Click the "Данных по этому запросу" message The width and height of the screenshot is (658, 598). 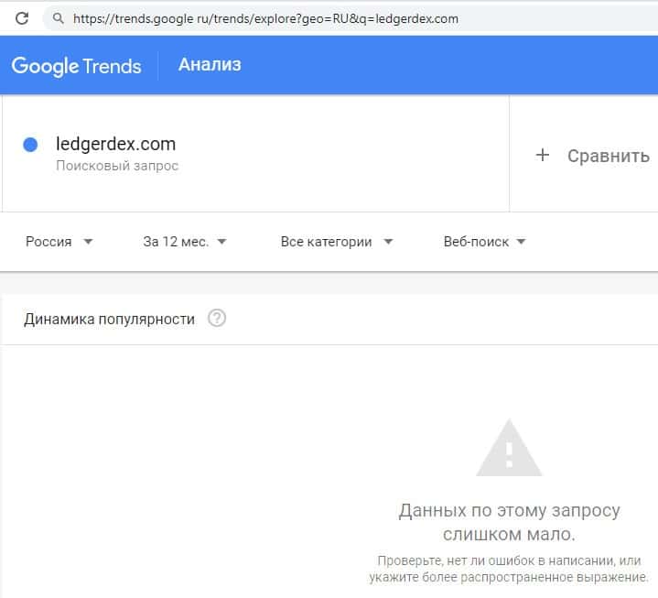click(x=509, y=510)
